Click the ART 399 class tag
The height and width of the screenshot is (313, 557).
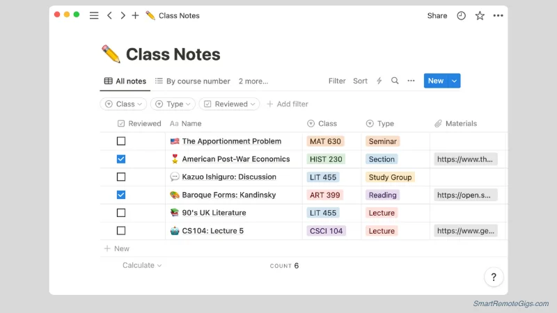pos(324,195)
